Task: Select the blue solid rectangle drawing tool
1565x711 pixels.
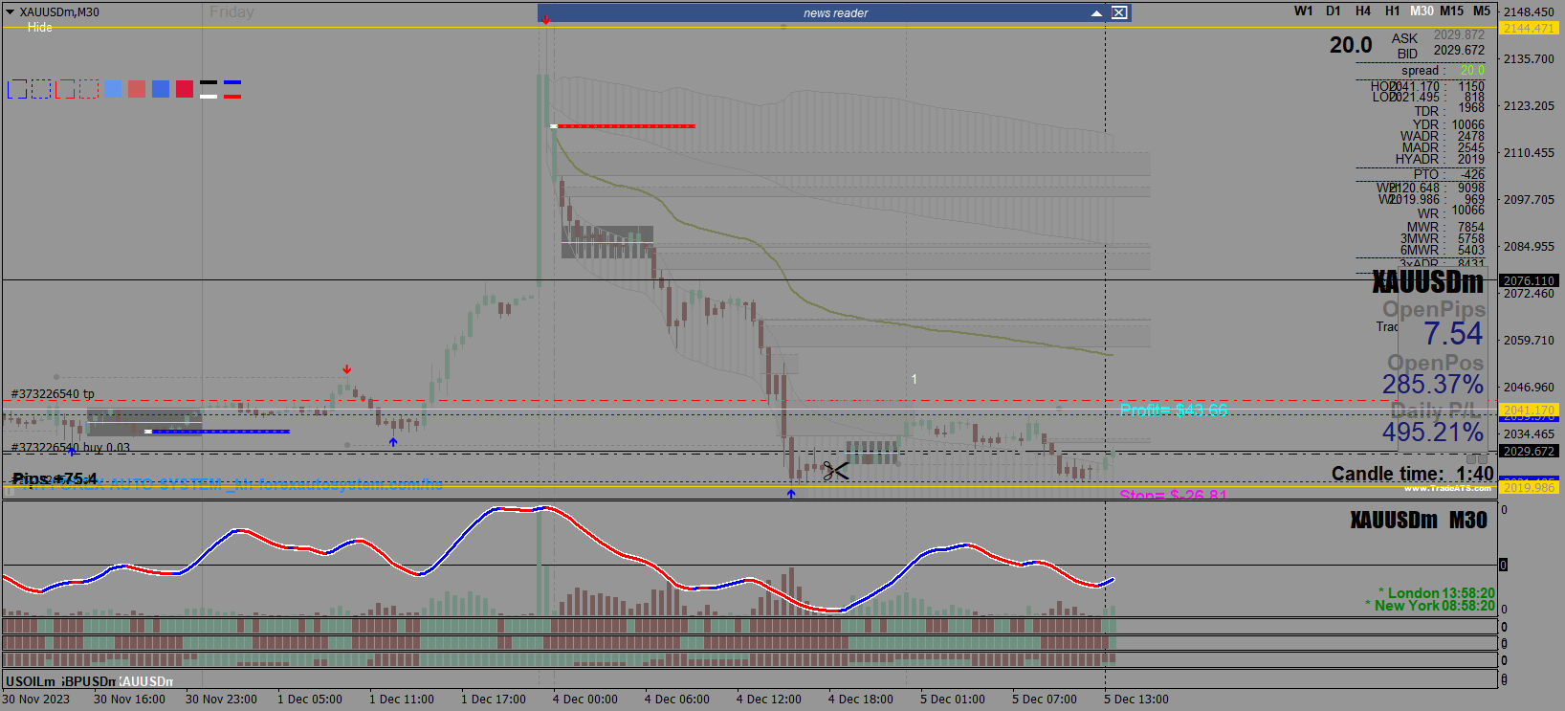Action: [17, 89]
